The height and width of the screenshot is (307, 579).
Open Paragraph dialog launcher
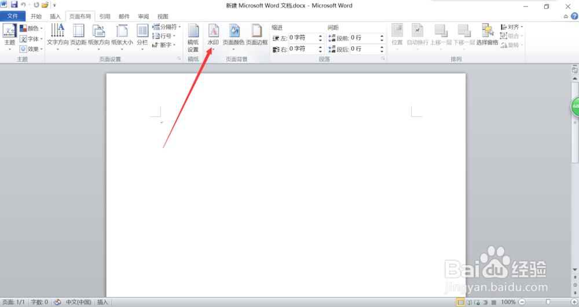[383, 58]
